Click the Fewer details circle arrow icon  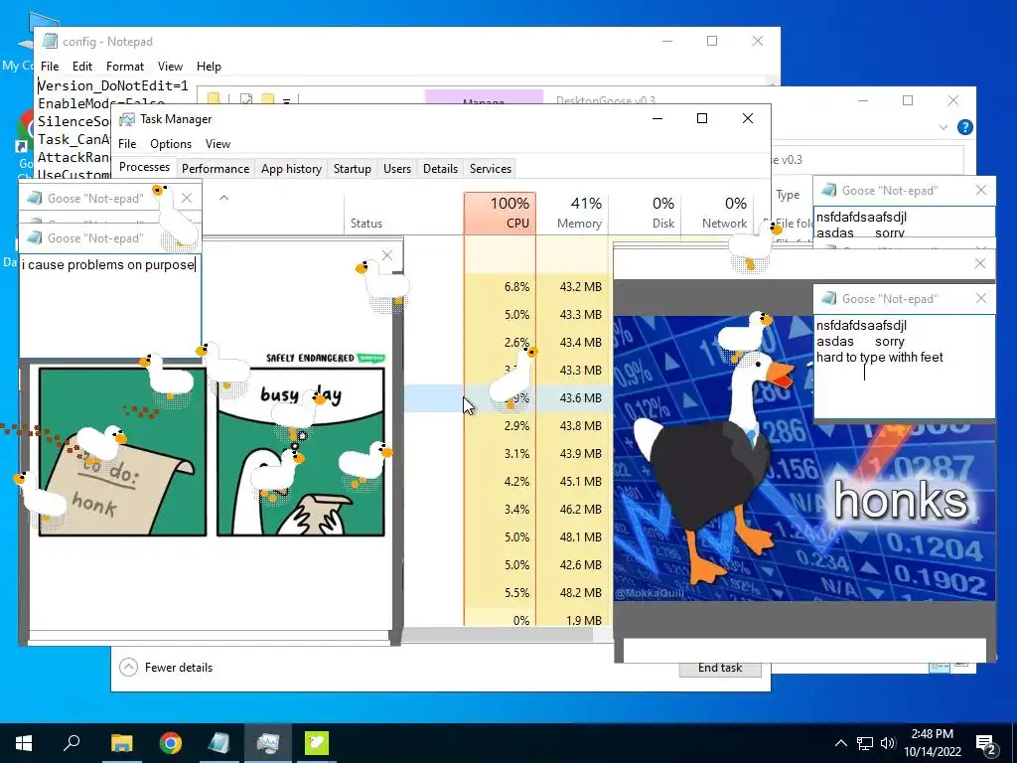pyautogui.click(x=128, y=667)
